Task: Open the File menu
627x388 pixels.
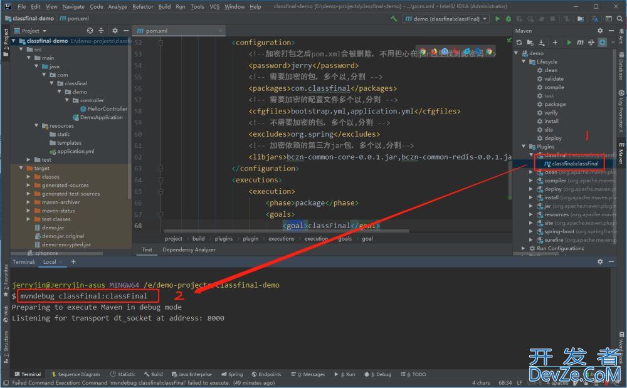Action: click(21, 6)
